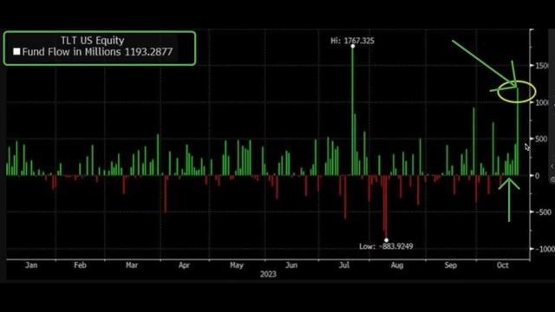The width and height of the screenshot is (555, 312).
Task: Click the tall green July peak inflow bar
Action: 353,111
